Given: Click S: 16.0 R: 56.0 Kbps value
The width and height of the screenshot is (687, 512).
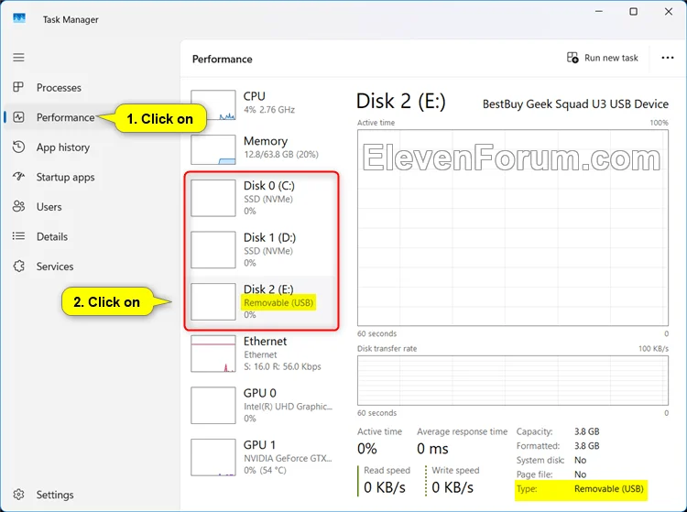Looking at the screenshot, I should pos(282,366).
